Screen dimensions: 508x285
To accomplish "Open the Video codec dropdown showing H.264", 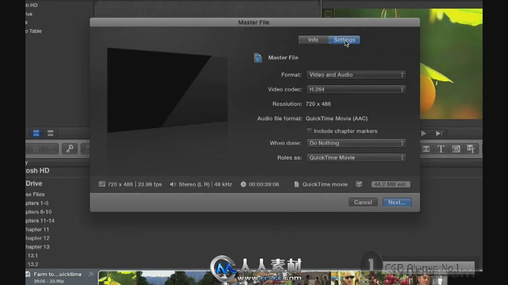I will coord(356,89).
